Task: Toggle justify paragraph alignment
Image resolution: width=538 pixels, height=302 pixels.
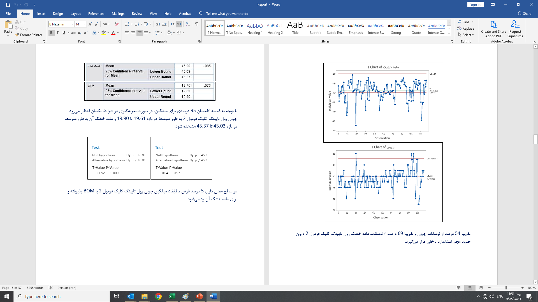Action: click(x=146, y=33)
